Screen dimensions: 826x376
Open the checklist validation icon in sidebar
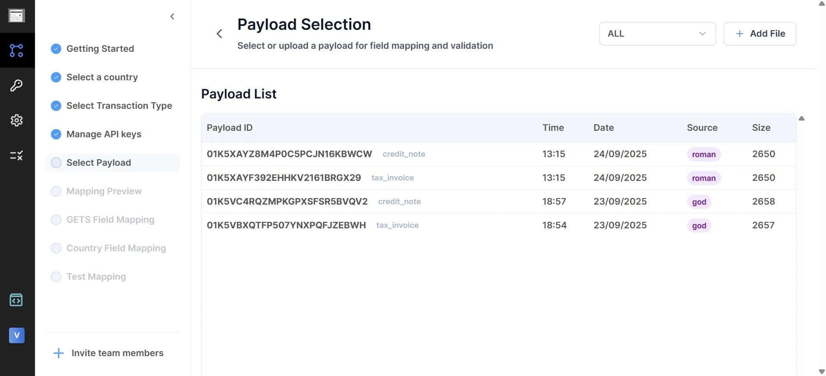point(16,155)
